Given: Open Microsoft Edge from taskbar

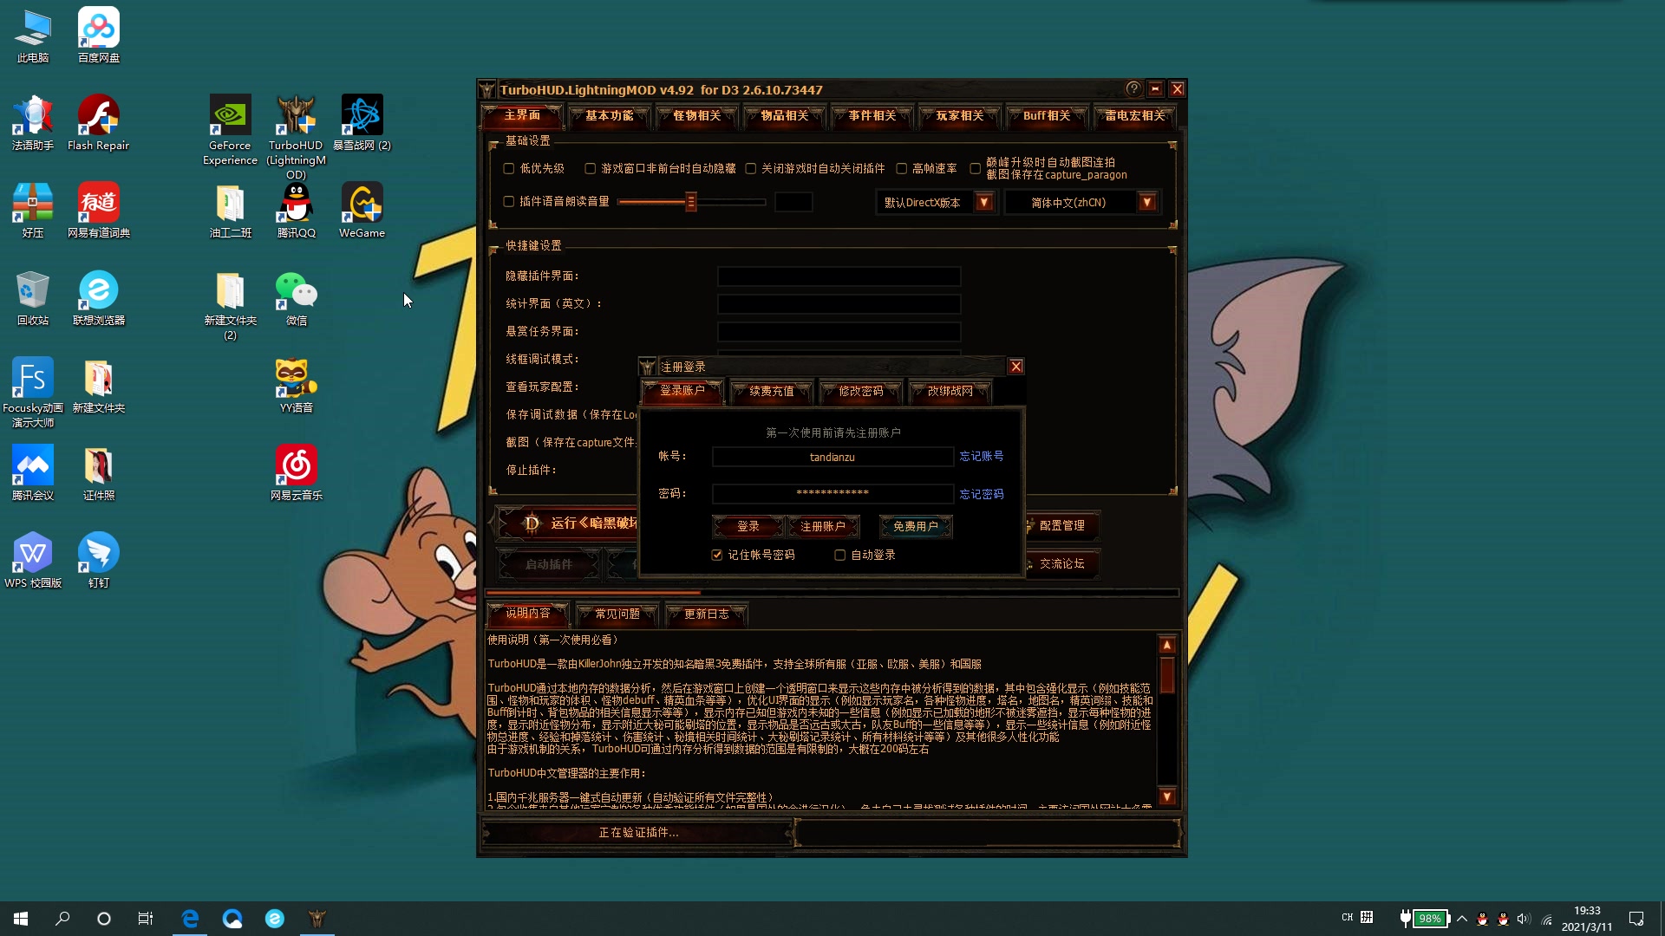Looking at the screenshot, I should [x=190, y=919].
